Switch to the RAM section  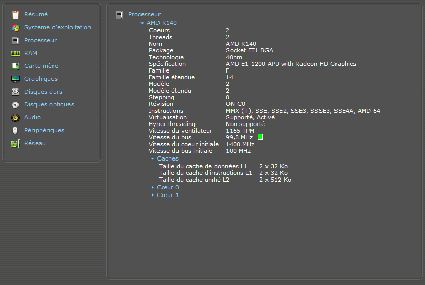tap(30, 53)
